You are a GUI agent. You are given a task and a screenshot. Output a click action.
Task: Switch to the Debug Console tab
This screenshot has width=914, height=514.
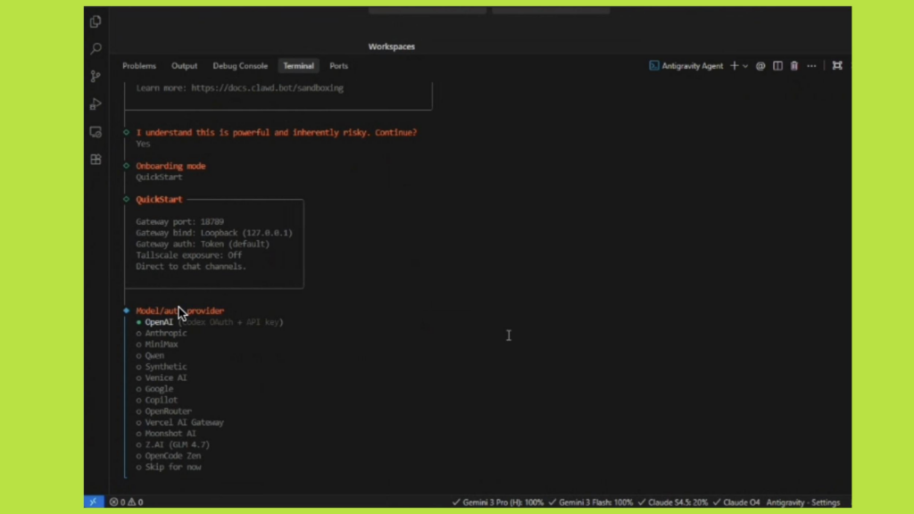click(240, 66)
